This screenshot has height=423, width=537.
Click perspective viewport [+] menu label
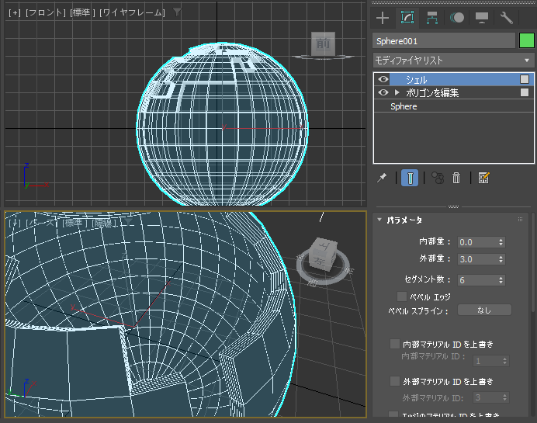click(15, 223)
